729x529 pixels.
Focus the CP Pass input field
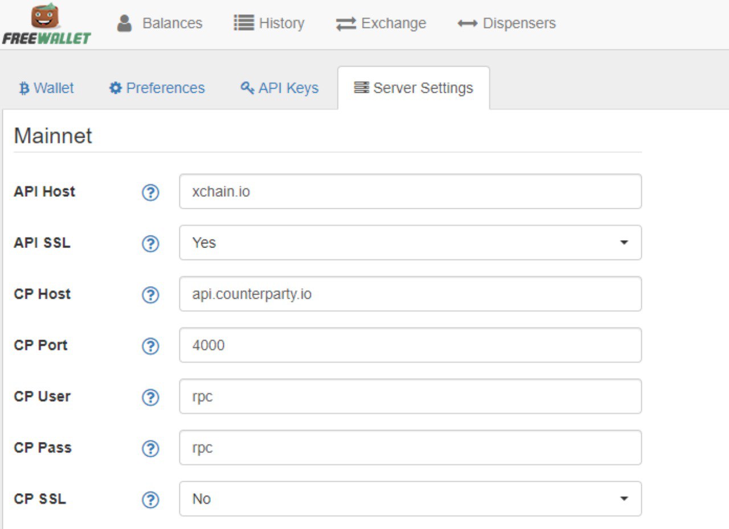click(411, 448)
